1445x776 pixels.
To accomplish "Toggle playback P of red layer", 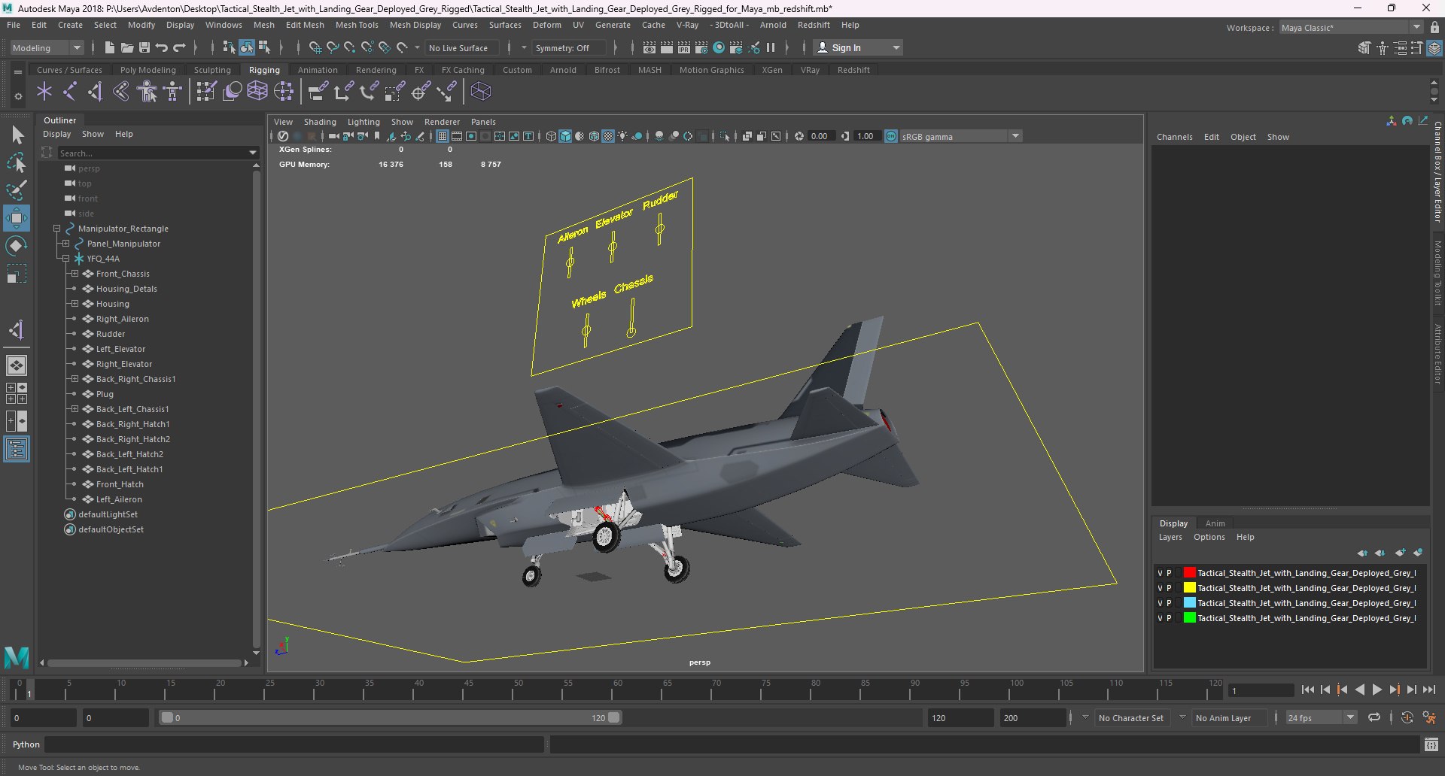I will [x=1169, y=573].
